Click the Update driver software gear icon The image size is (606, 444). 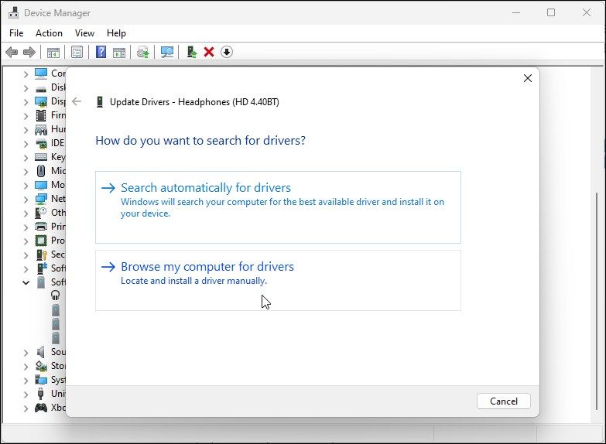[142, 52]
